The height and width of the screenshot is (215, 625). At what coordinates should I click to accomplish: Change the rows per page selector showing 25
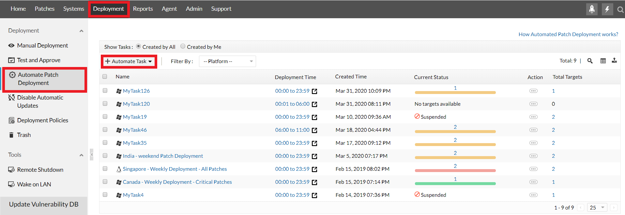coord(597,208)
